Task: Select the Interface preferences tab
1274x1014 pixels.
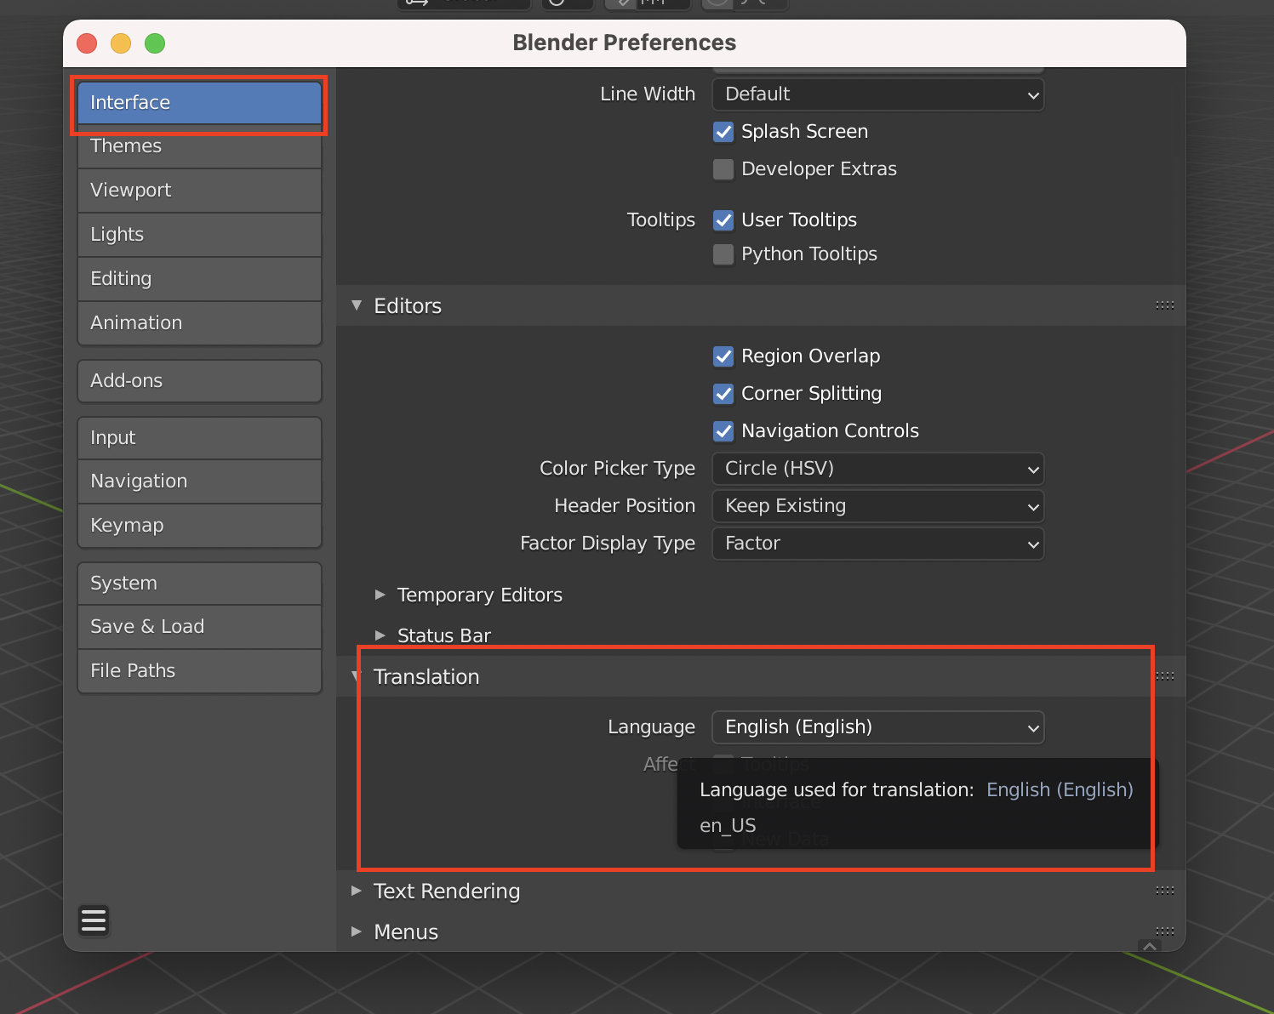Action: click(x=199, y=103)
